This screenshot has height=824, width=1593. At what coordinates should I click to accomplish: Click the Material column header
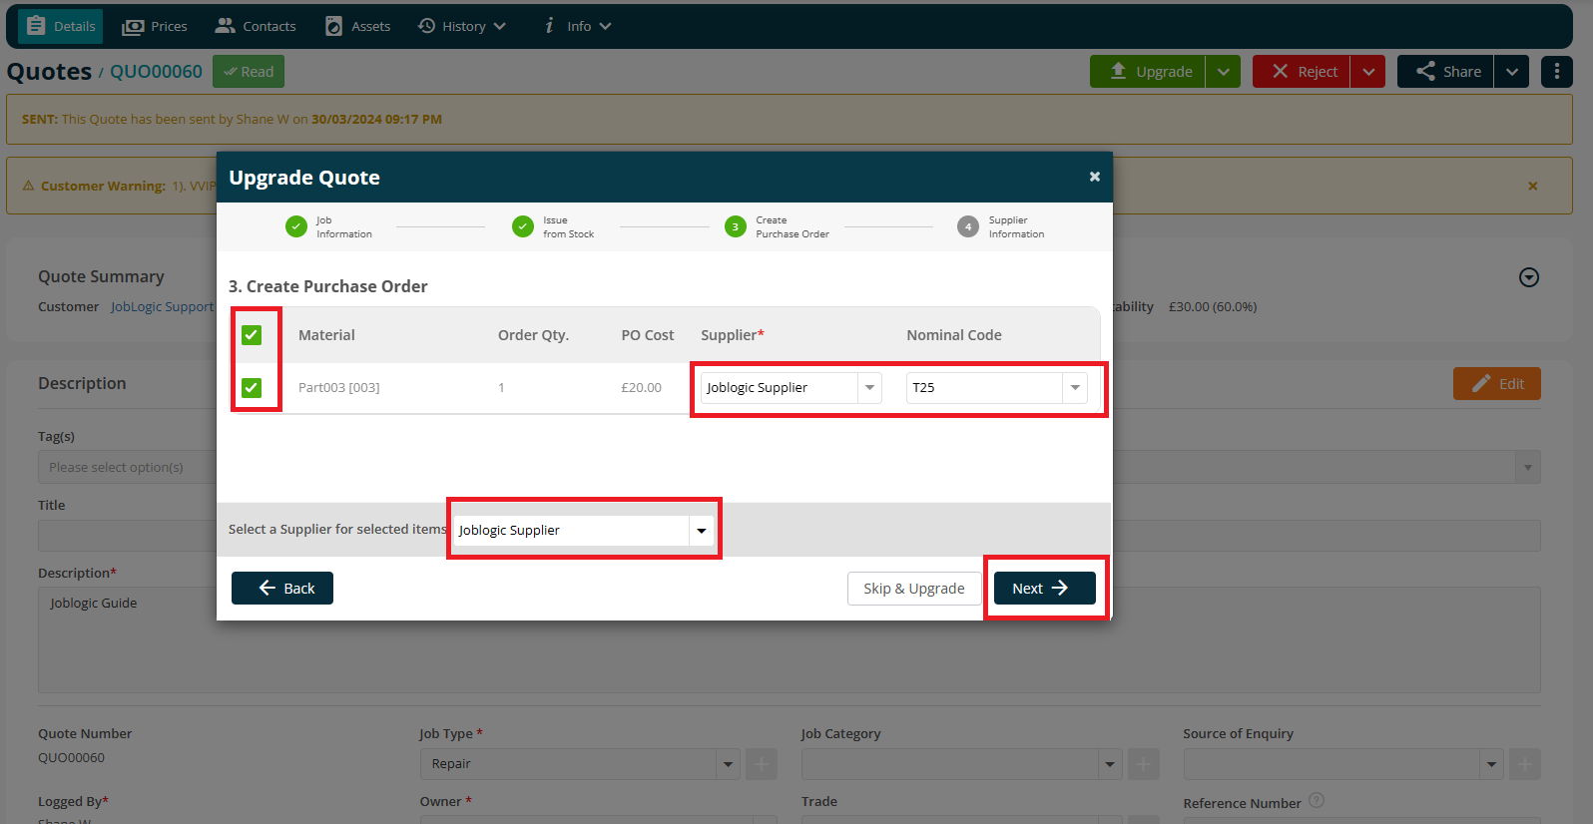pyautogui.click(x=326, y=335)
